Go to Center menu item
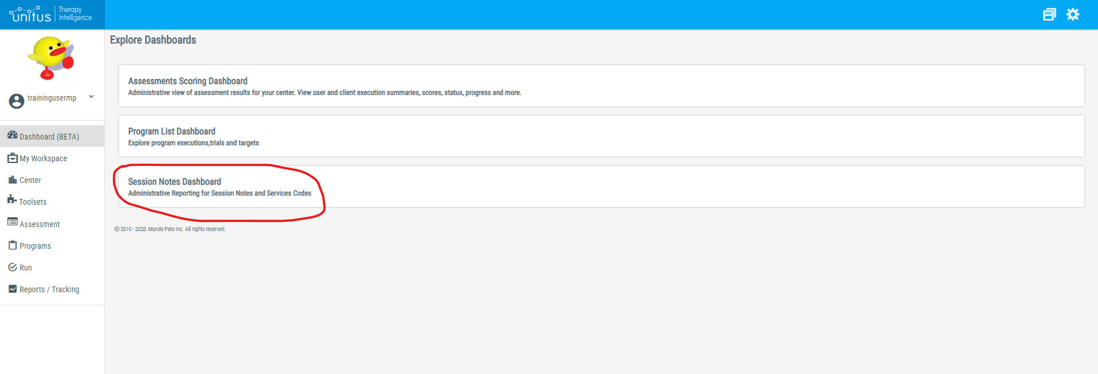Image resolution: width=1098 pixels, height=374 pixels. click(52, 180)
